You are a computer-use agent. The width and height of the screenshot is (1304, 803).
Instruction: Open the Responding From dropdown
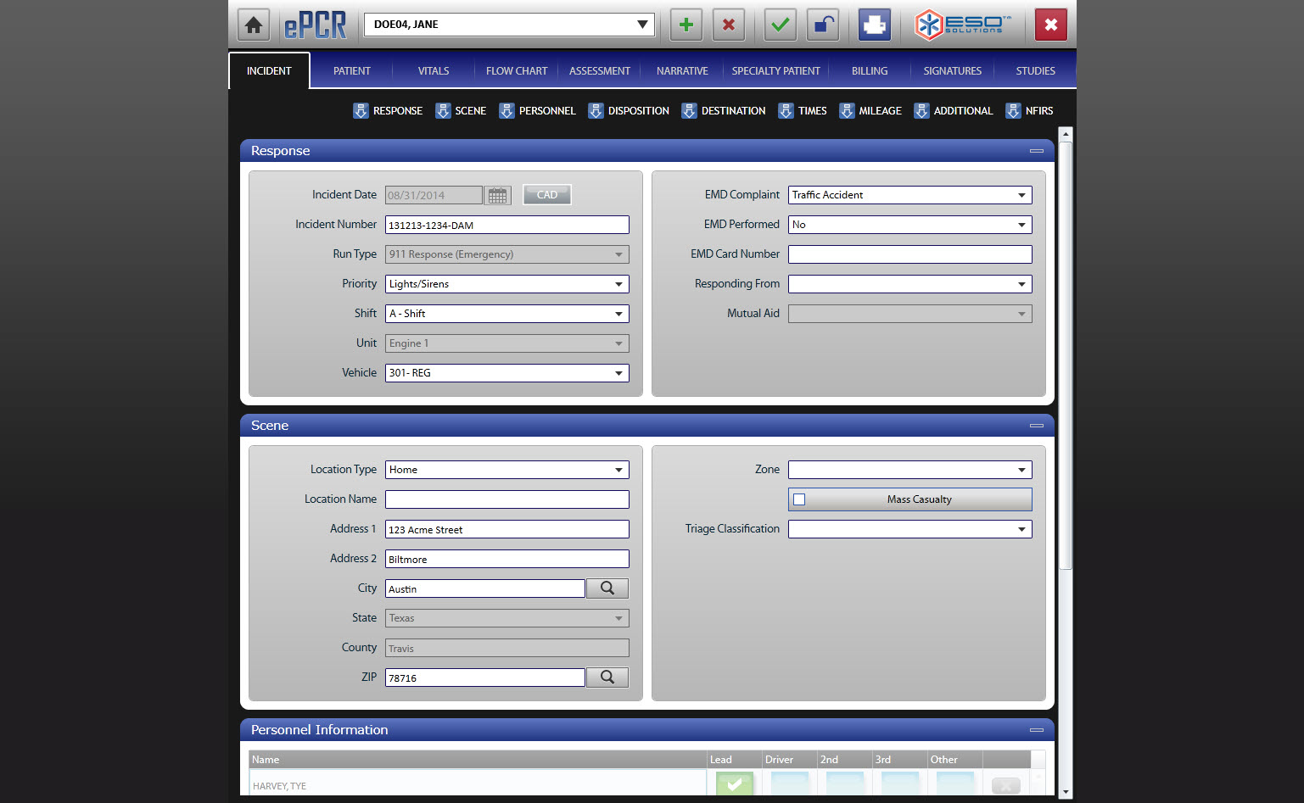pos(910,284)
